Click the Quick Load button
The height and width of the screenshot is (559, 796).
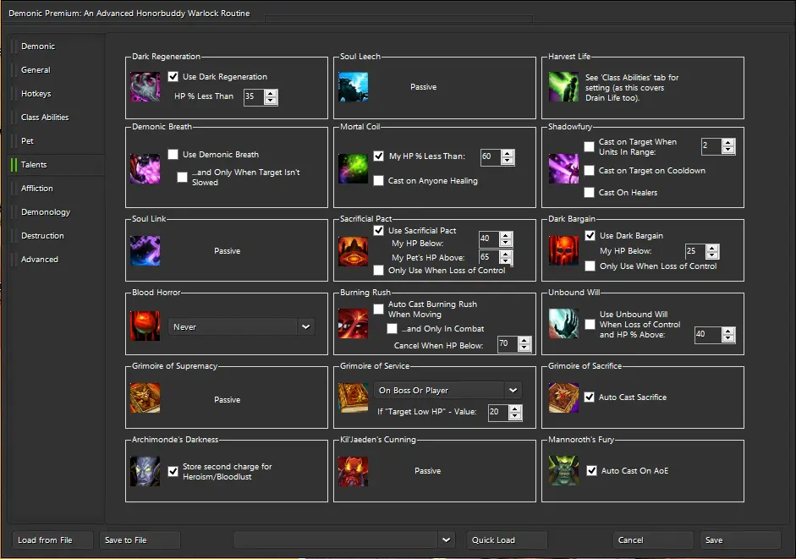pos(507,540)
